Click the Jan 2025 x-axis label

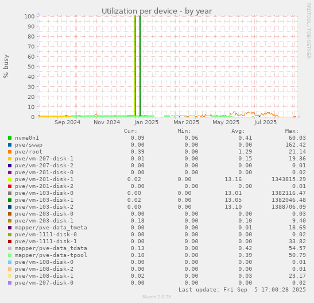tap(146, 122)
